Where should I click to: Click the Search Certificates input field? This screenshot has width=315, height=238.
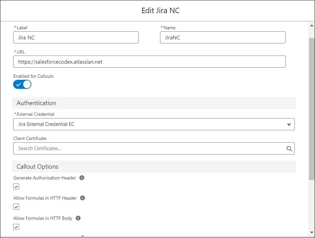(x=154, y=148)
